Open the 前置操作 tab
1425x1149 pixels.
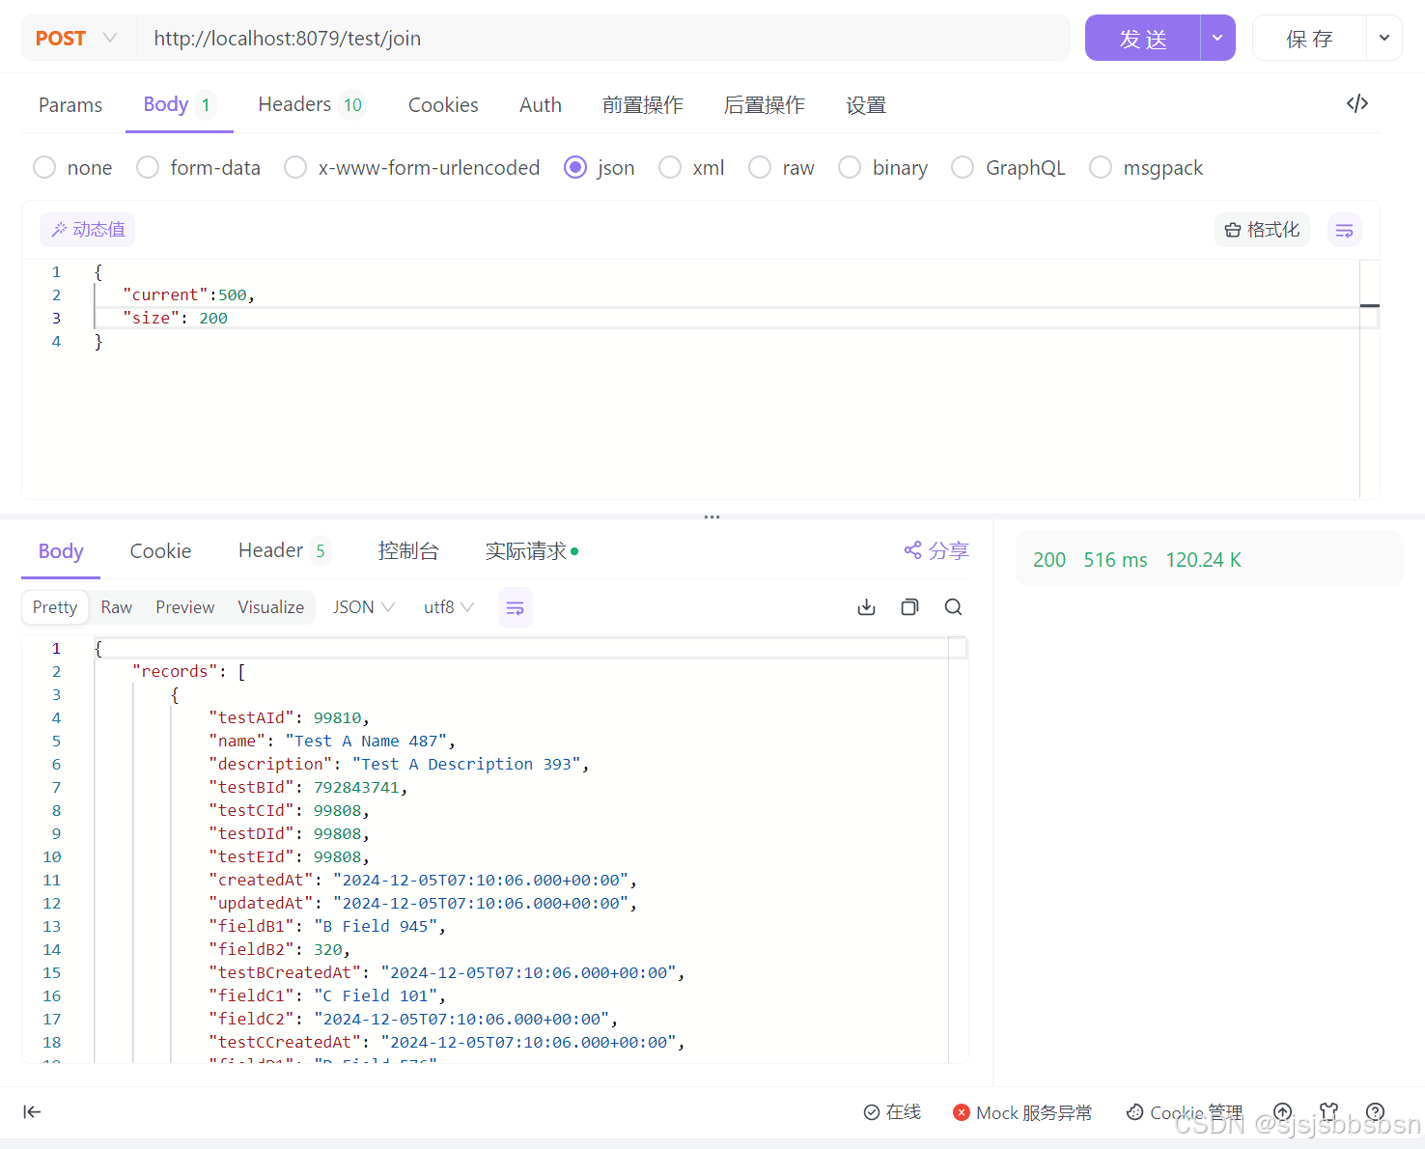[643, 104]
